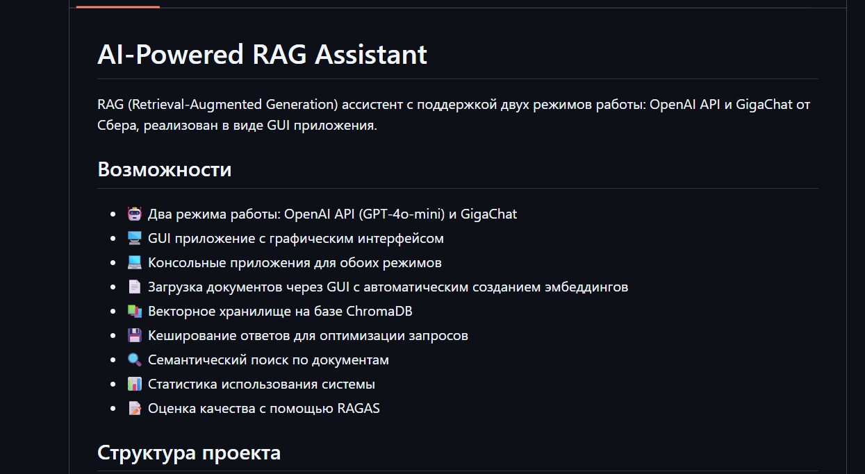Click the bar chart emoji for statistics

click(135, 384)
